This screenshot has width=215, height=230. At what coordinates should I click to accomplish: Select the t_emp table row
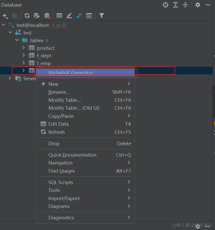pyautogui.click(x=106, y=63)
